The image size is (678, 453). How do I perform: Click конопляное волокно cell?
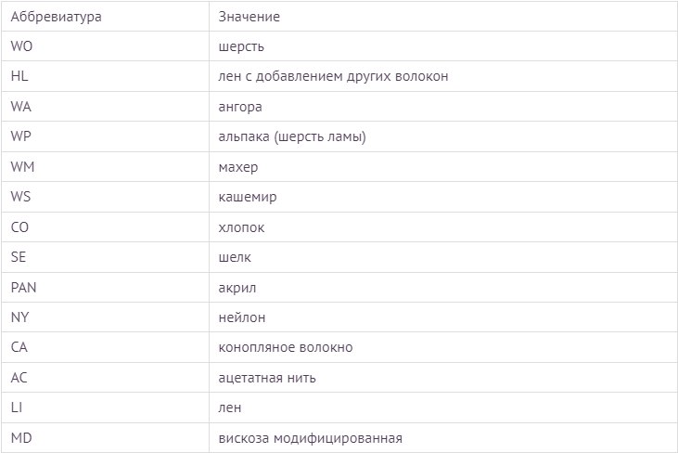point(443,347)
